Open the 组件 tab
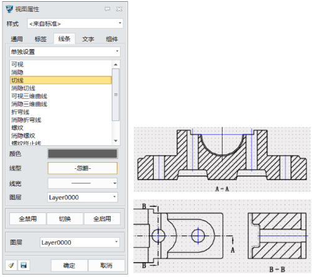Screen dimensions: 312x277 click(x=112, y=39)
